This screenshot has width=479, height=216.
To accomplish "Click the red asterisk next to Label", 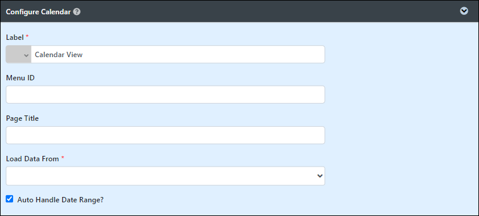I will click(x=27, y=36).
